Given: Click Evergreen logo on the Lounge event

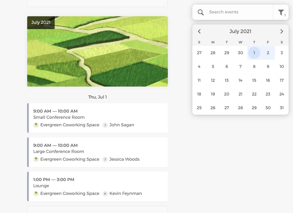Looking at the screenshot, I should click(x=36, y=194).
